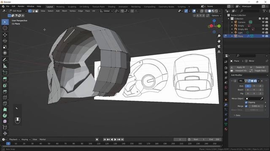Open the Render properties tab

pos(226,68)
